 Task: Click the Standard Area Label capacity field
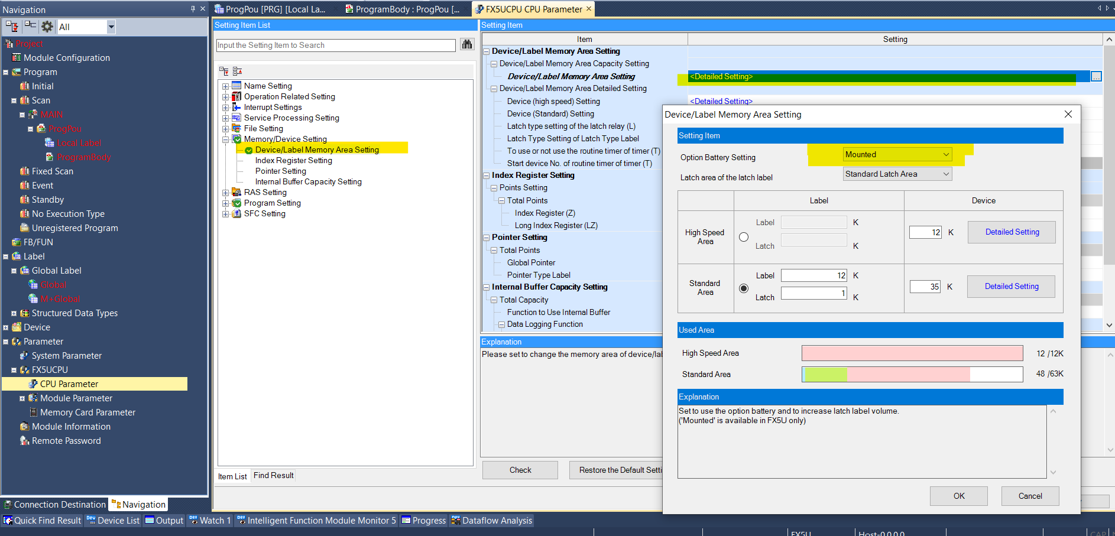(x=814, y=276)
